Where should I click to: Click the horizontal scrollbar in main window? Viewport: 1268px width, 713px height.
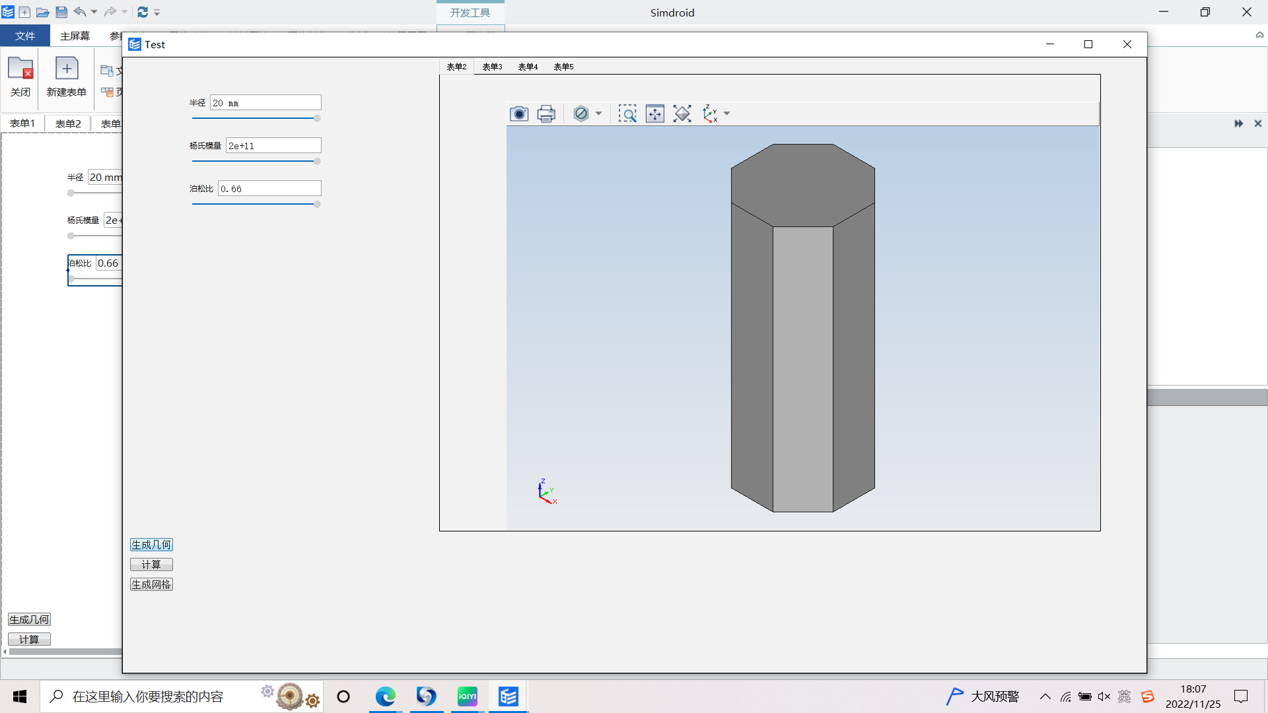[x=65, y=652]
